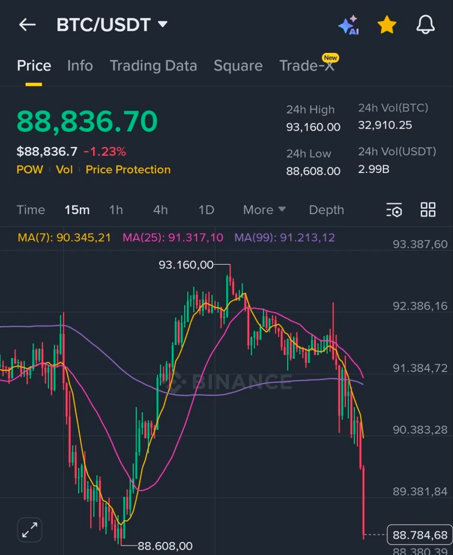Tap the current price marker 88.784,68
Viewport: 453px width, 555px height.
tap(419, 535)
